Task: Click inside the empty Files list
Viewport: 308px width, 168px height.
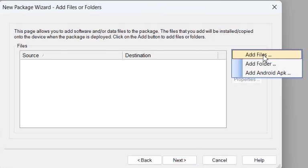Action: 123,94
